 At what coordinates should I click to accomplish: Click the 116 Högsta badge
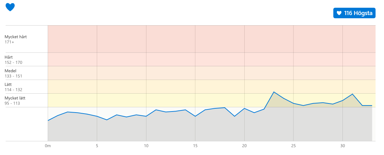354,13
